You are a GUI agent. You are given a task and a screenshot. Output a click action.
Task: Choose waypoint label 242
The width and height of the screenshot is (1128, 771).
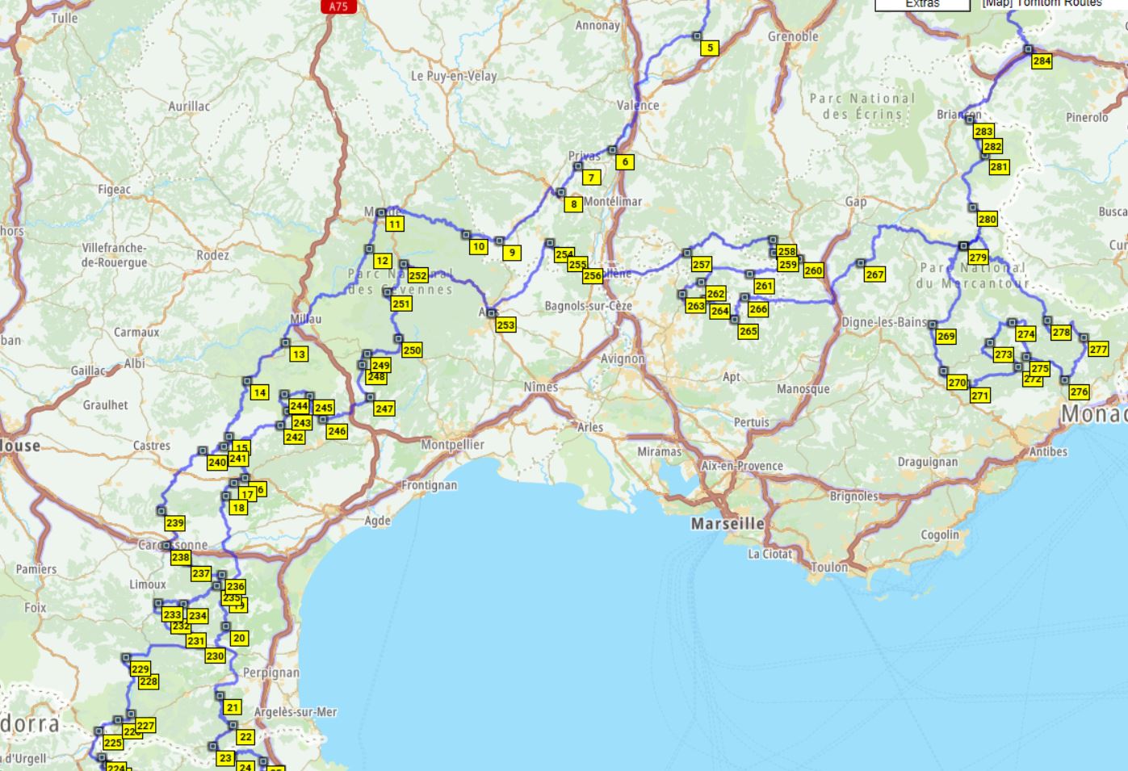pos(295,437)
